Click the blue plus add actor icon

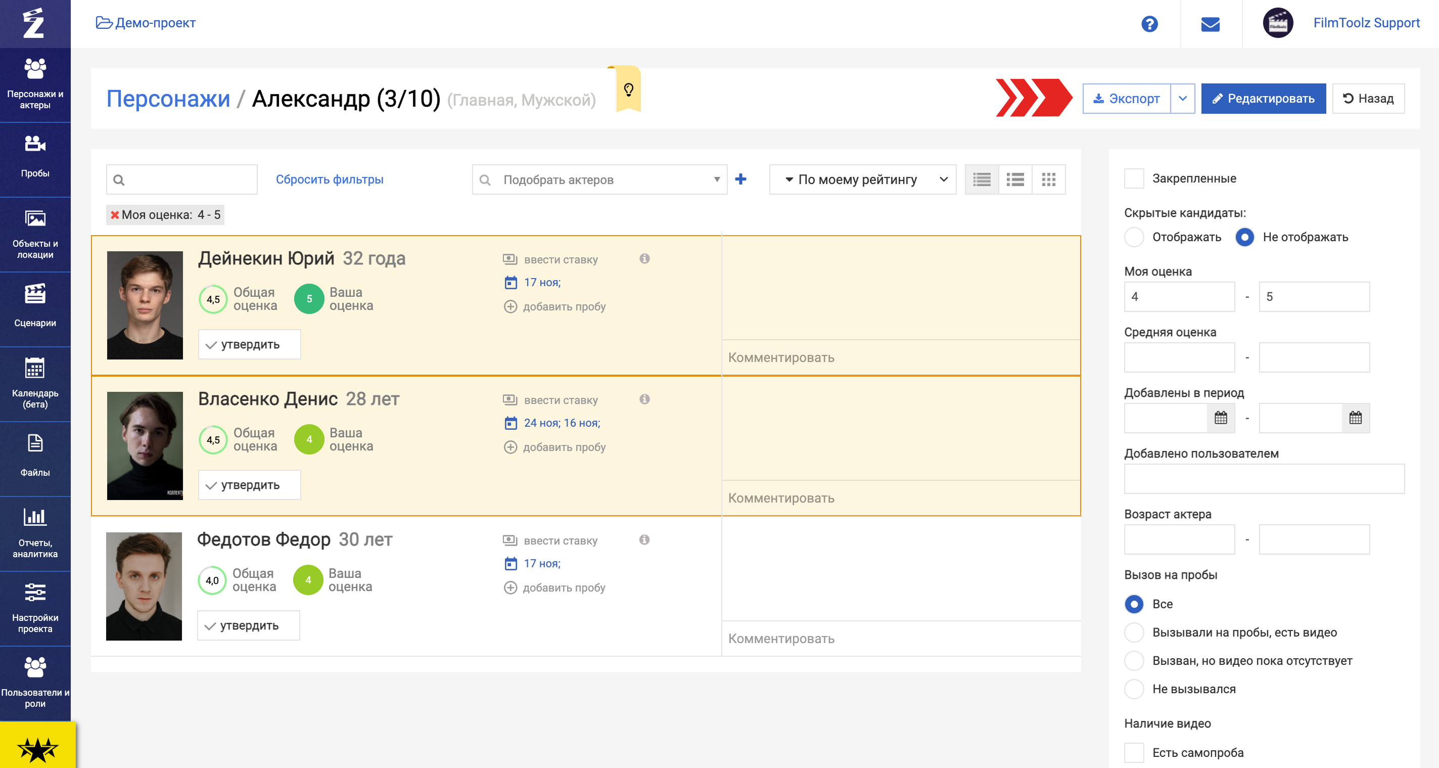pyautogui.click(x=740, y=179)
